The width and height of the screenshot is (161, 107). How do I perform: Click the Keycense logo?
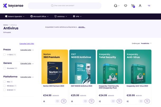coord(13,6)
